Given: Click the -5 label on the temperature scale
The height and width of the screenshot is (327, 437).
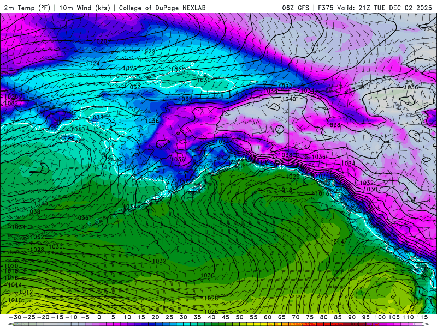Looking at the screenshot, I should 85,317.
